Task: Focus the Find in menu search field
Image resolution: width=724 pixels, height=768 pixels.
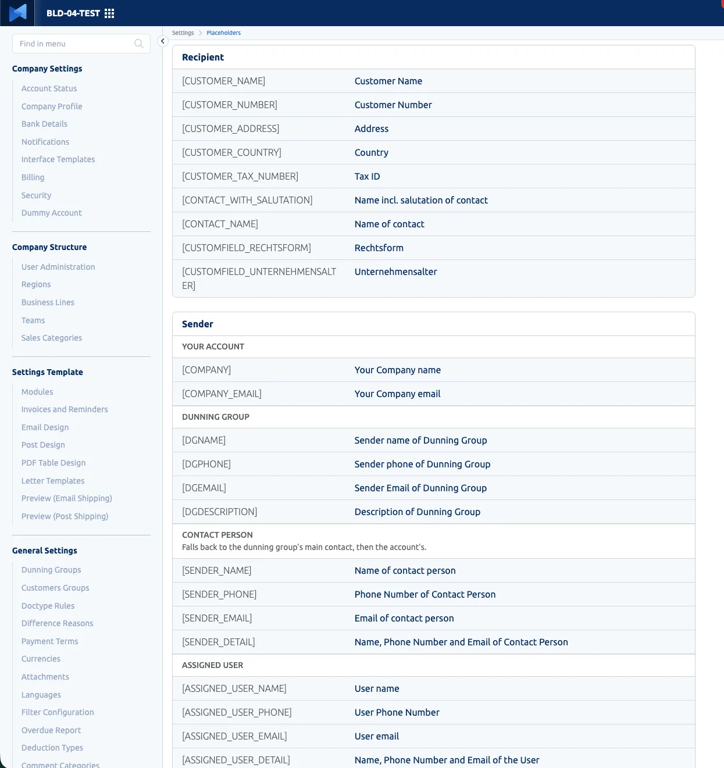Action: (x=81, y=44)
